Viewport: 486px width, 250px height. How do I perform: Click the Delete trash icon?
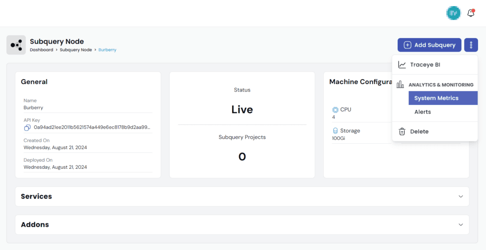tap(402, 131)
